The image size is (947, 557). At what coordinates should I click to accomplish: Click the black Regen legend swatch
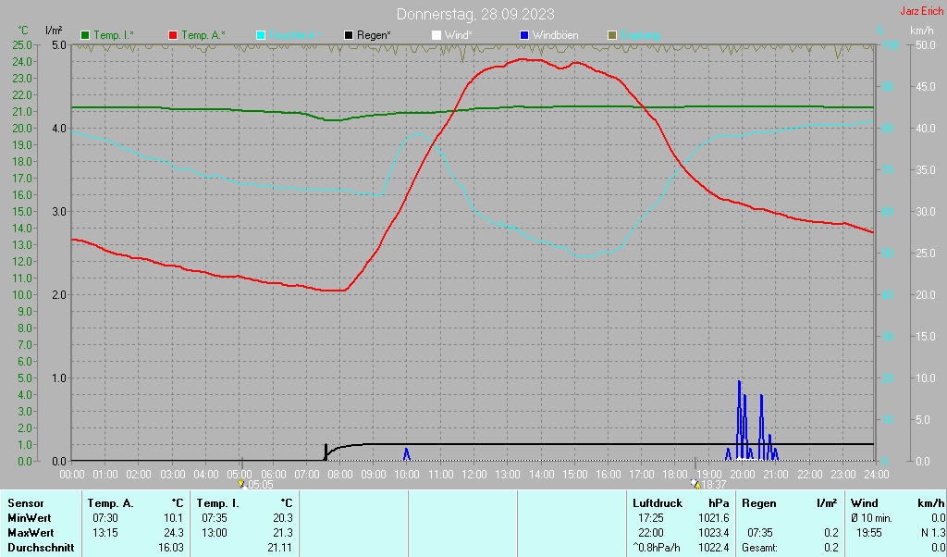[x=349, y=36]
